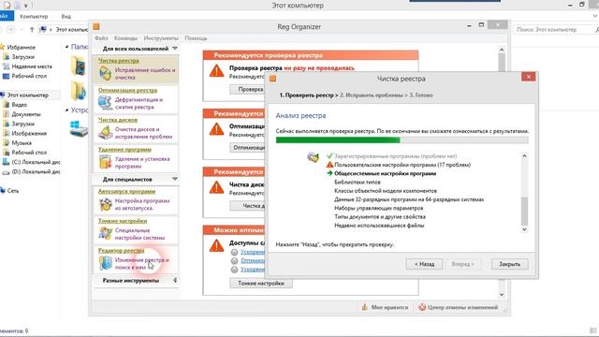Open Музыка in Explorer navigation pane
Image resolution: width=599 pixels, height=337 pixels.
pyautogui.click(x=22, y=143)
